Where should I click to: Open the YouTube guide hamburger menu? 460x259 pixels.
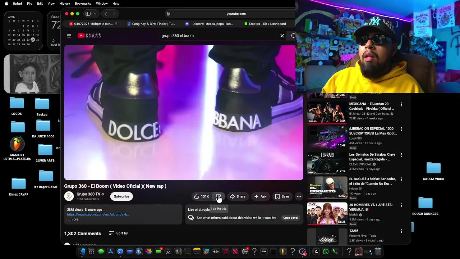pyautogui.click(x=69, y=36)
